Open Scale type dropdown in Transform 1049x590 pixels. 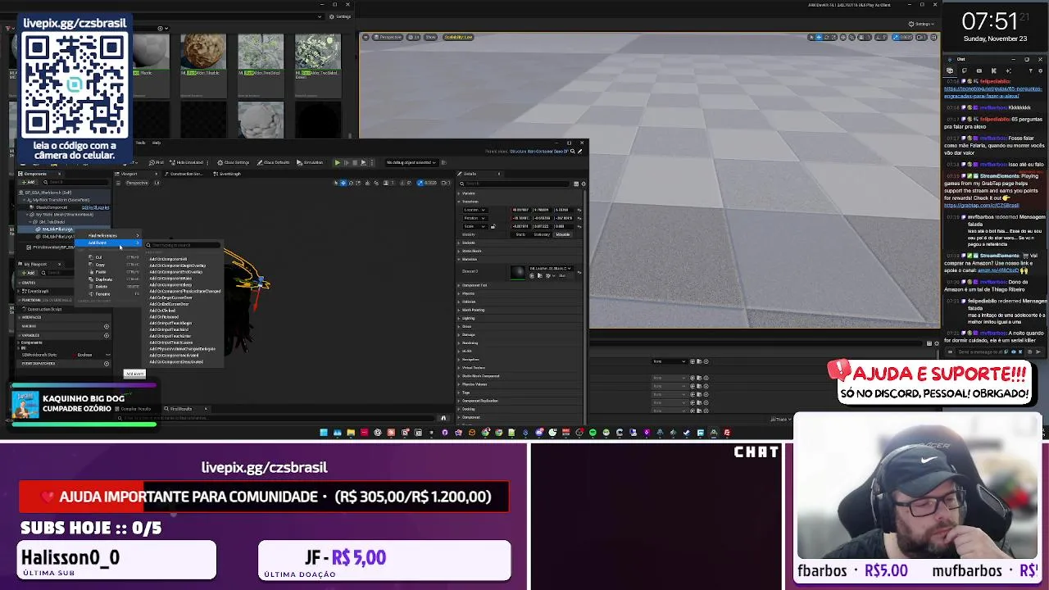tap(475, 226)
